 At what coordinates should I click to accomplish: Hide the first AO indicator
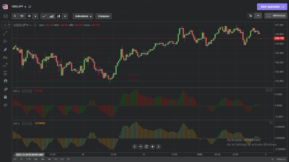click(x=23, y=91)
